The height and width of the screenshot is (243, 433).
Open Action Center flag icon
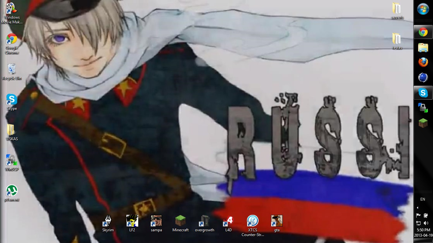[x=418, y=215]
